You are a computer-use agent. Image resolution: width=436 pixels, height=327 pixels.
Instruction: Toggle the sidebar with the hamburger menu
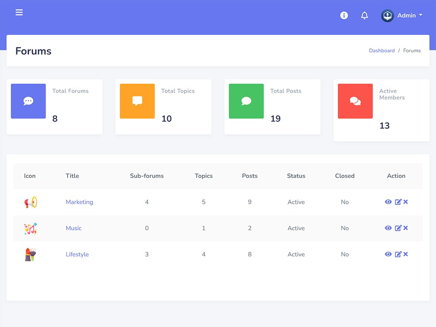[19, 12]
